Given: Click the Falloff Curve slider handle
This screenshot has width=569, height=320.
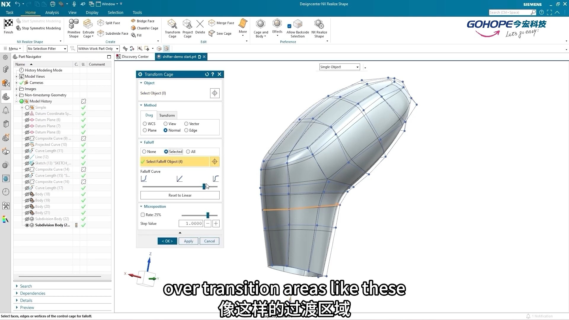Looking at the screenshot, I should coord(204,186).
